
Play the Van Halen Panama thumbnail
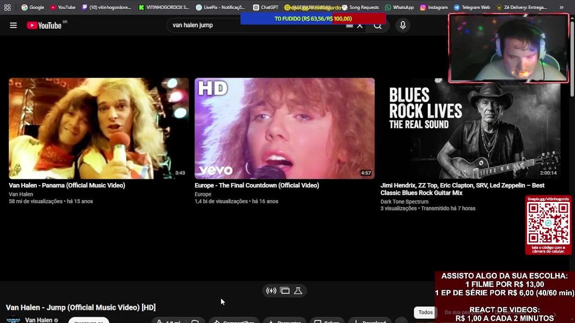pyautogui.click(x=99, y=128)
